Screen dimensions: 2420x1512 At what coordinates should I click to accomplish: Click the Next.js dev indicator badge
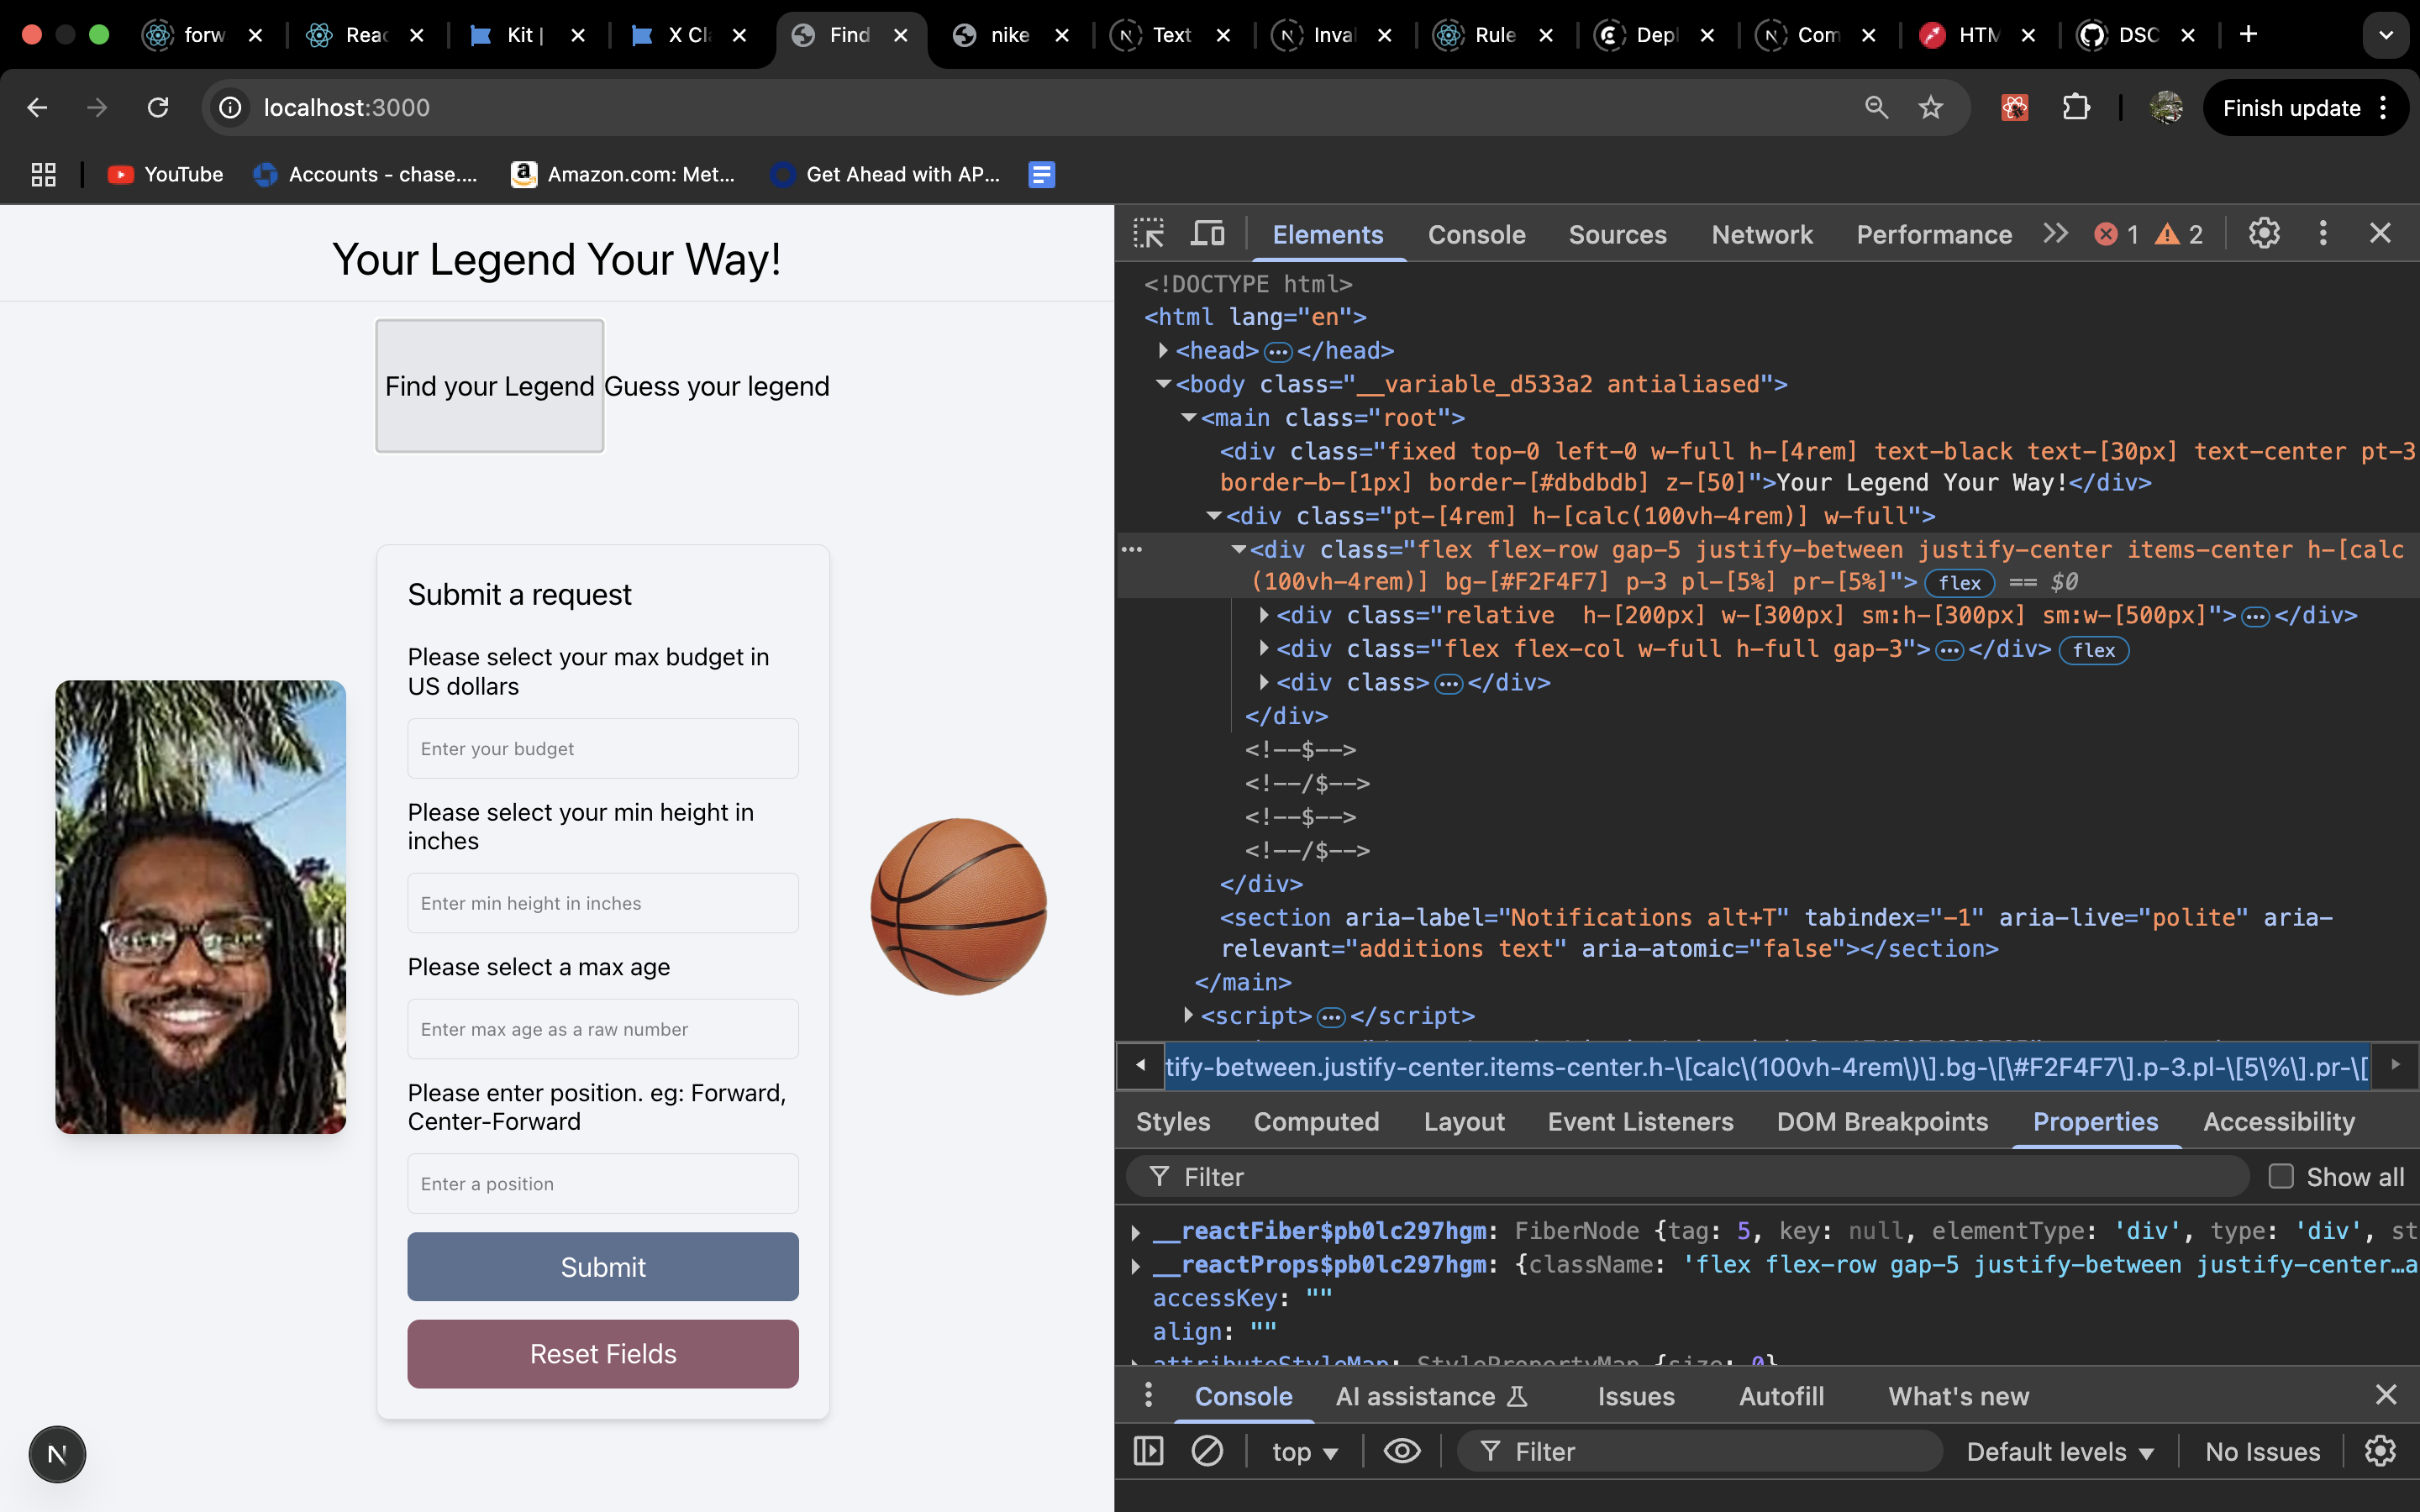[57, 1454]
